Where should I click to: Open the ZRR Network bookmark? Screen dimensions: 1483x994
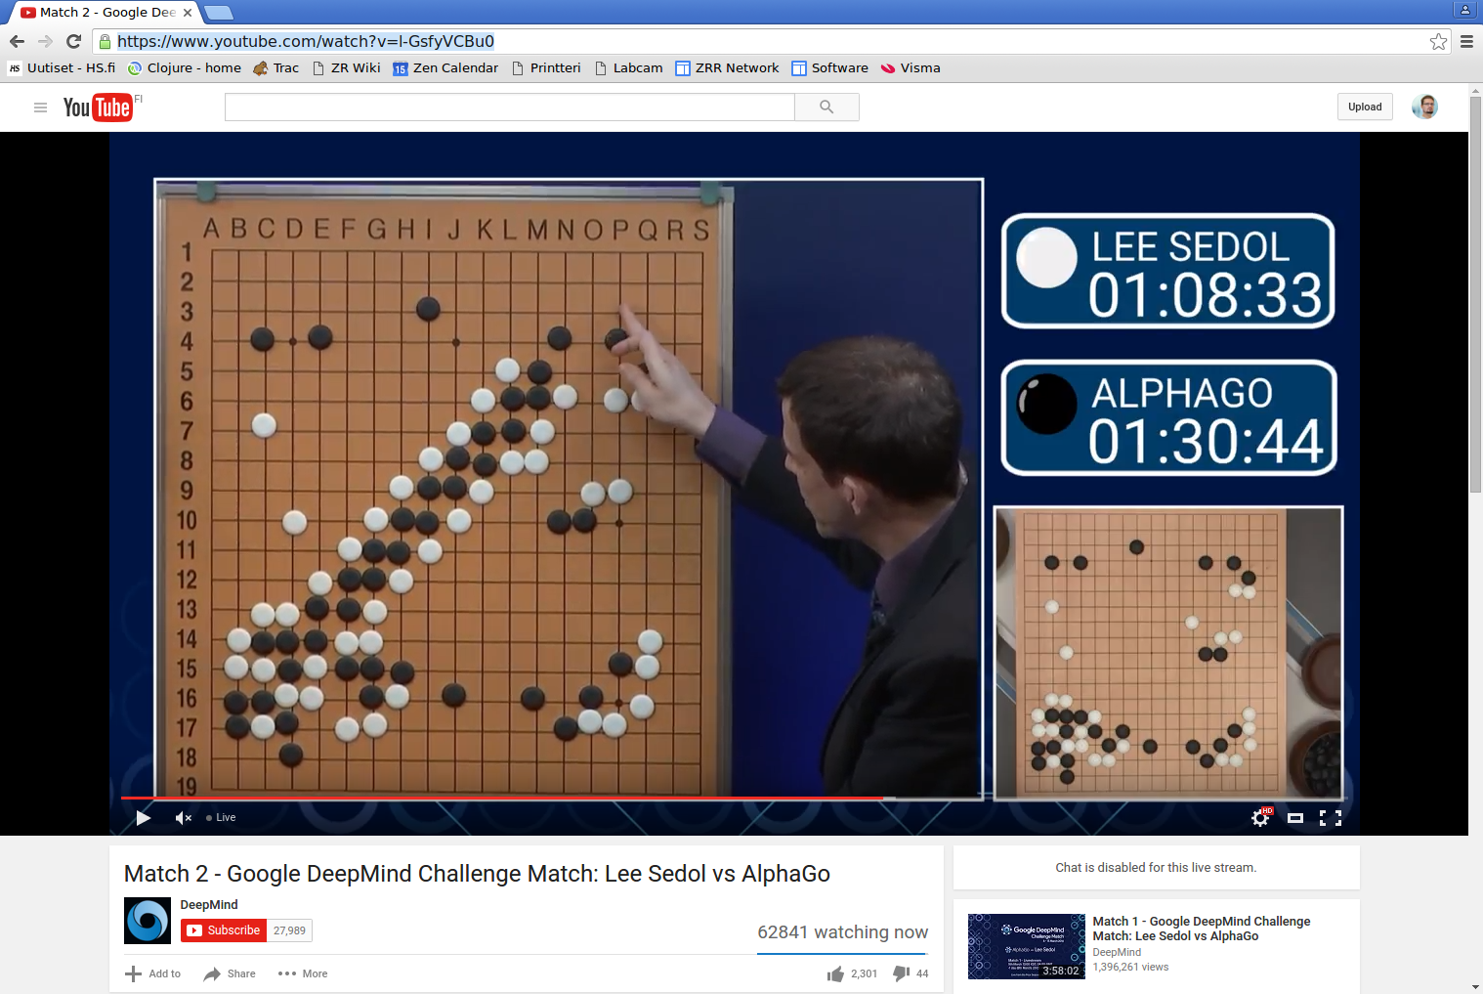point(728,68)
